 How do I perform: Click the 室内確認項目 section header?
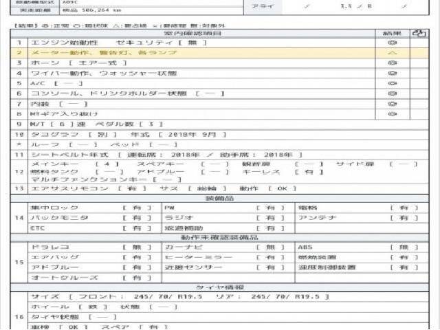pos(192,32)
